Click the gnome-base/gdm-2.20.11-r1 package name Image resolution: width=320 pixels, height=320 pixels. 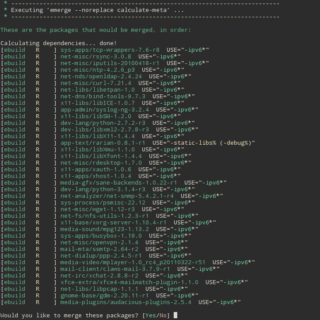[104, 296]
